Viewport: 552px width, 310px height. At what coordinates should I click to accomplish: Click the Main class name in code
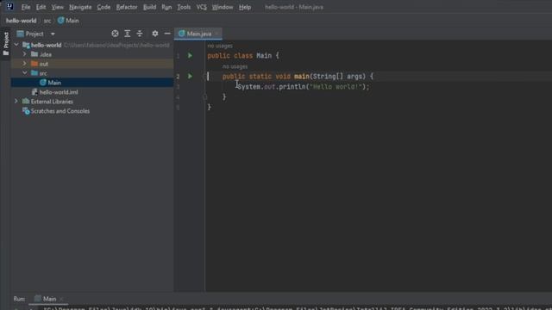click(264, 55)
